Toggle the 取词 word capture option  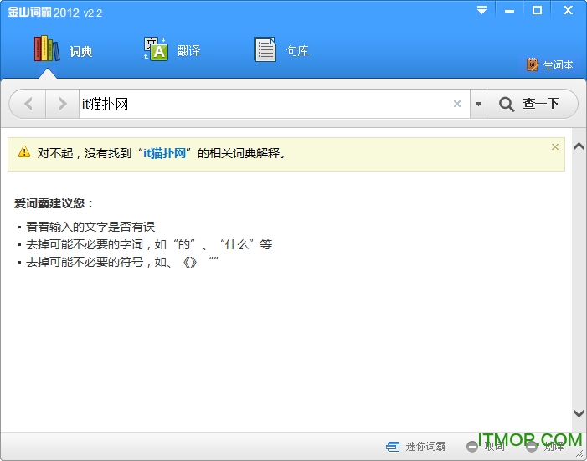point(486,446)
